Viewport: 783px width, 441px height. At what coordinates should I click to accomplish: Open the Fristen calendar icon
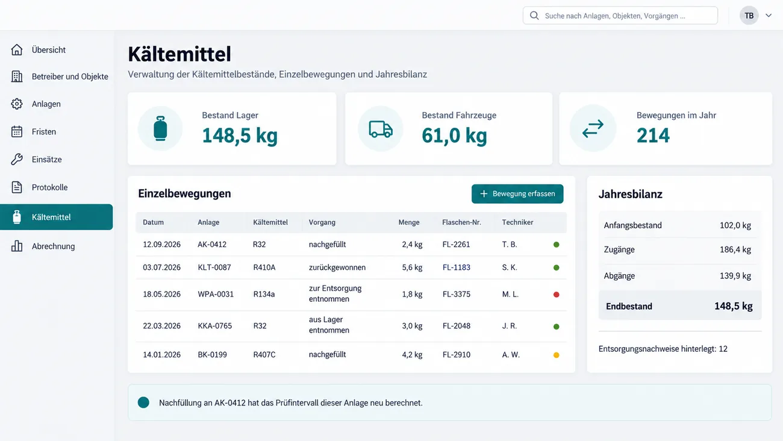click(x=17, y=132)
